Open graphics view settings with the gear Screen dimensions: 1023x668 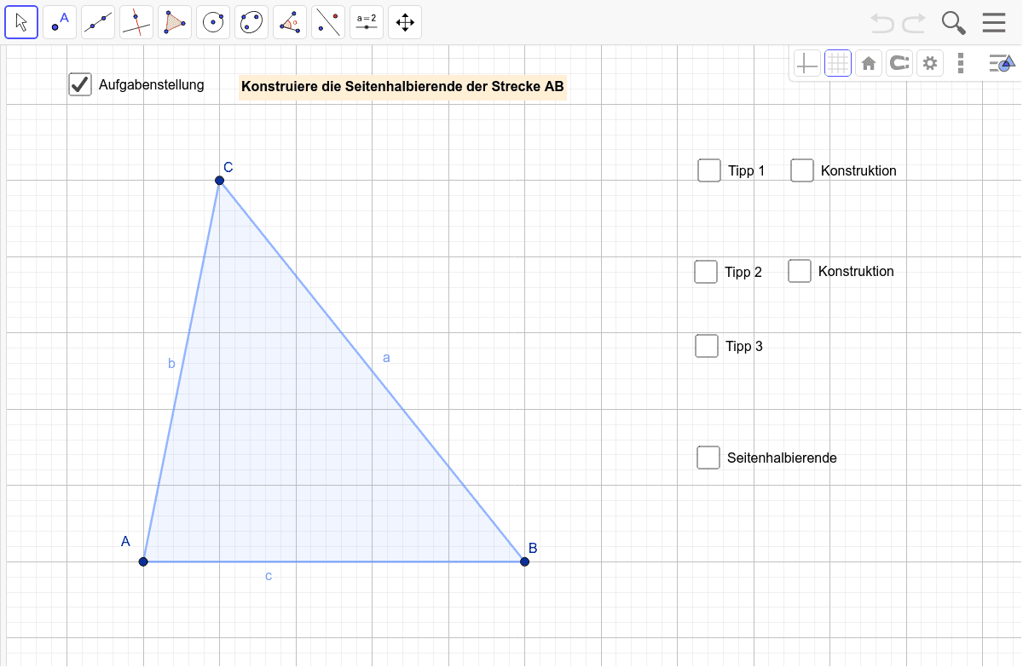click(x=930, y=63)
